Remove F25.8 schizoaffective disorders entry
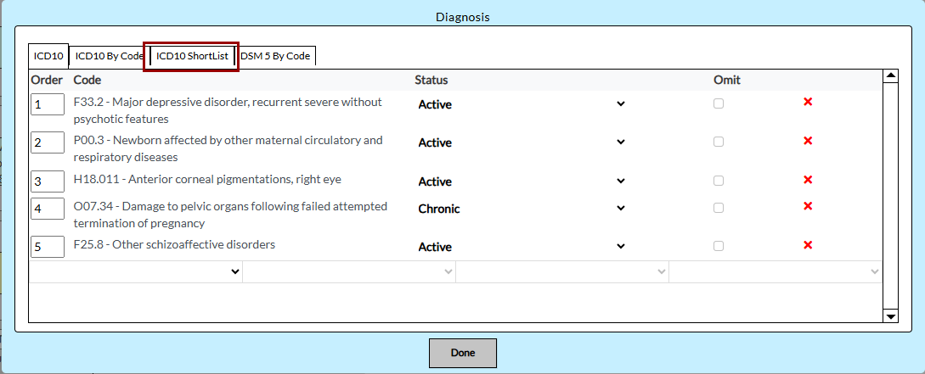 pos(808,245)
